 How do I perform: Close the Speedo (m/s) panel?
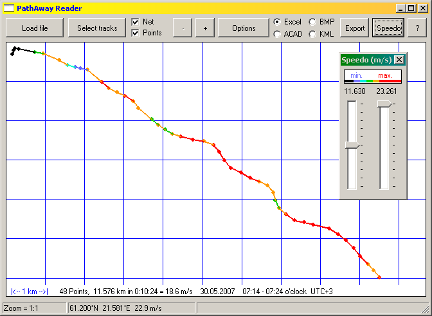click(399, 60)
